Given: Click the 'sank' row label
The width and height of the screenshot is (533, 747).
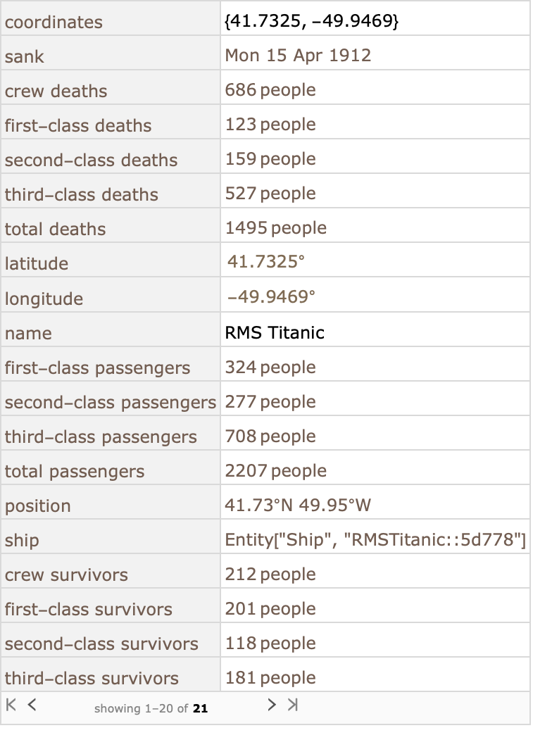Looking at the screenshot, I should (25, 56).
